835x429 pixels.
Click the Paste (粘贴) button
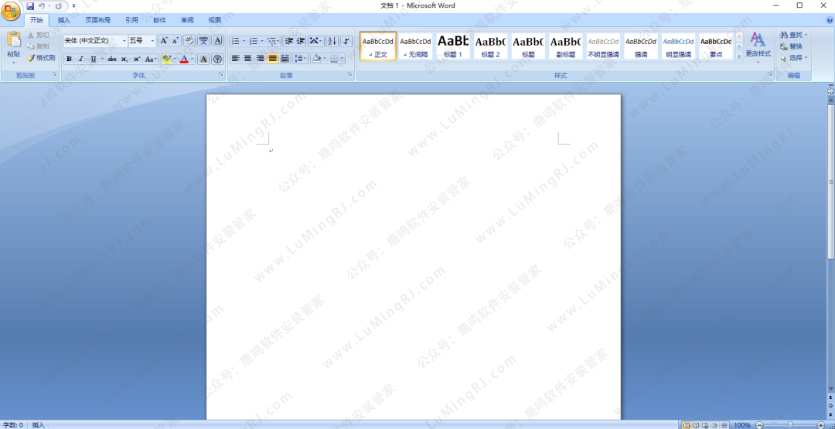click(13, 46)
